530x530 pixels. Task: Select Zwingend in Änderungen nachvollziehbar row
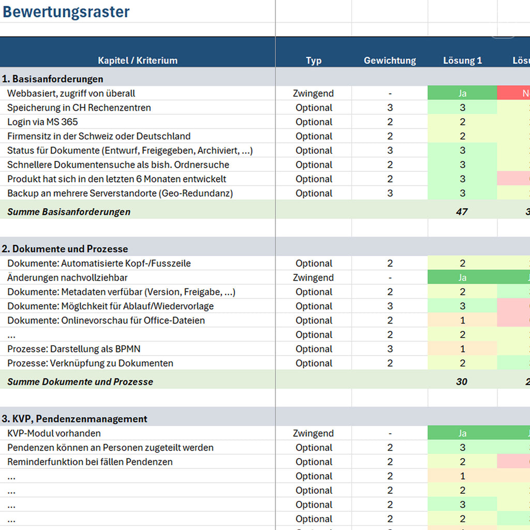coord(313,277)
